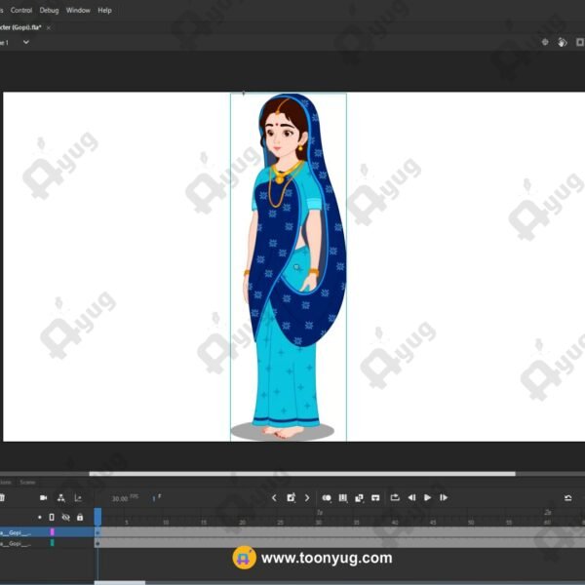This screenshot has width=585, height=585.
Task: Click the stage horizontal scrollbar
Action: coord(302,474)
